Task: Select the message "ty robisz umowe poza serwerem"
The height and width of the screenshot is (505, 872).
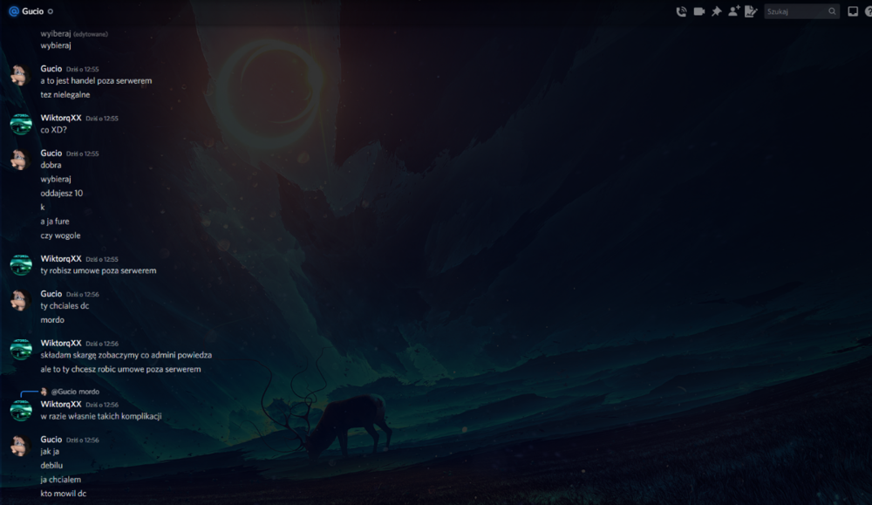Action: coord(99,271)
